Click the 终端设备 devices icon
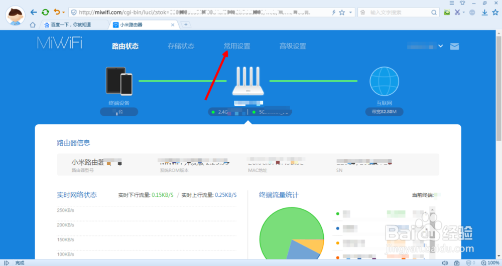The image size is (502, 266). click(119, 81)
